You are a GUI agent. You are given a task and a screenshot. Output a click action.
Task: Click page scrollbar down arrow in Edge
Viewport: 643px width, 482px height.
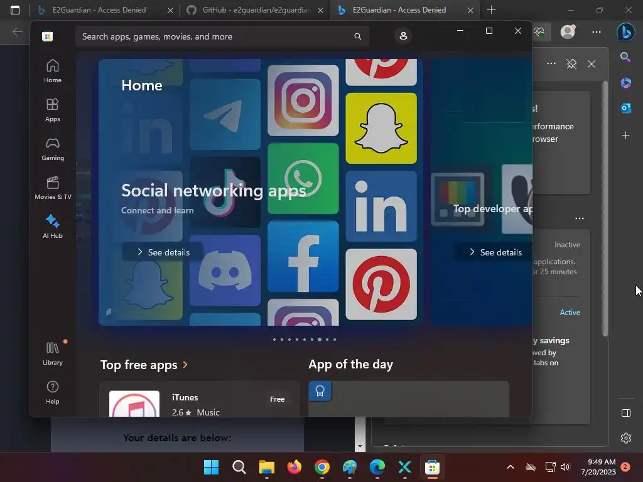(x=360, y=446)
